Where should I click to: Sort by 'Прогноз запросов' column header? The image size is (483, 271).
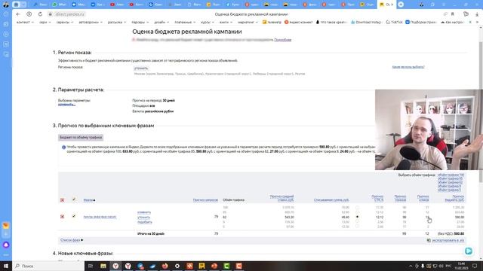(x=205, y=200)
